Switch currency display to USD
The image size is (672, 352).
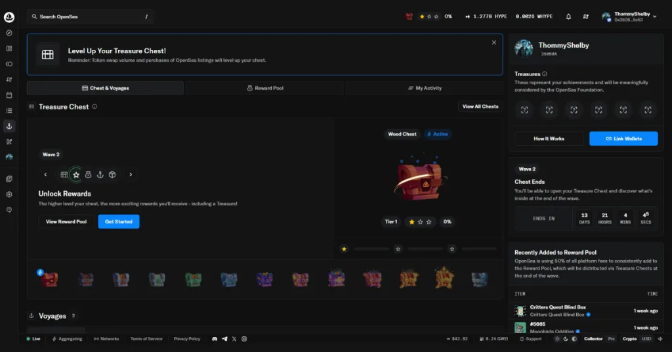[x=646, y=339]
